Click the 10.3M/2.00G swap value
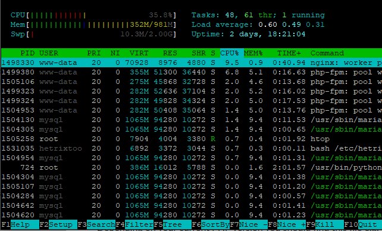This screenshot has height=231, width=382. [x=146, y=34]
